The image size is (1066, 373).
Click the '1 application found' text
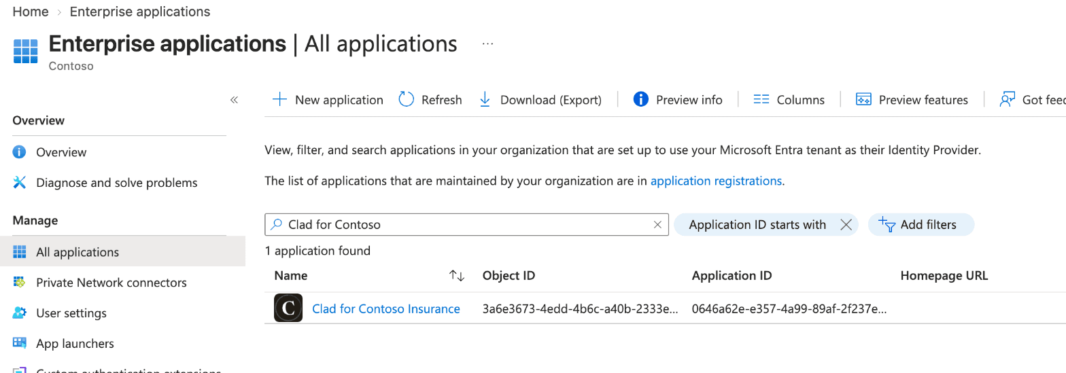[317, 251]
